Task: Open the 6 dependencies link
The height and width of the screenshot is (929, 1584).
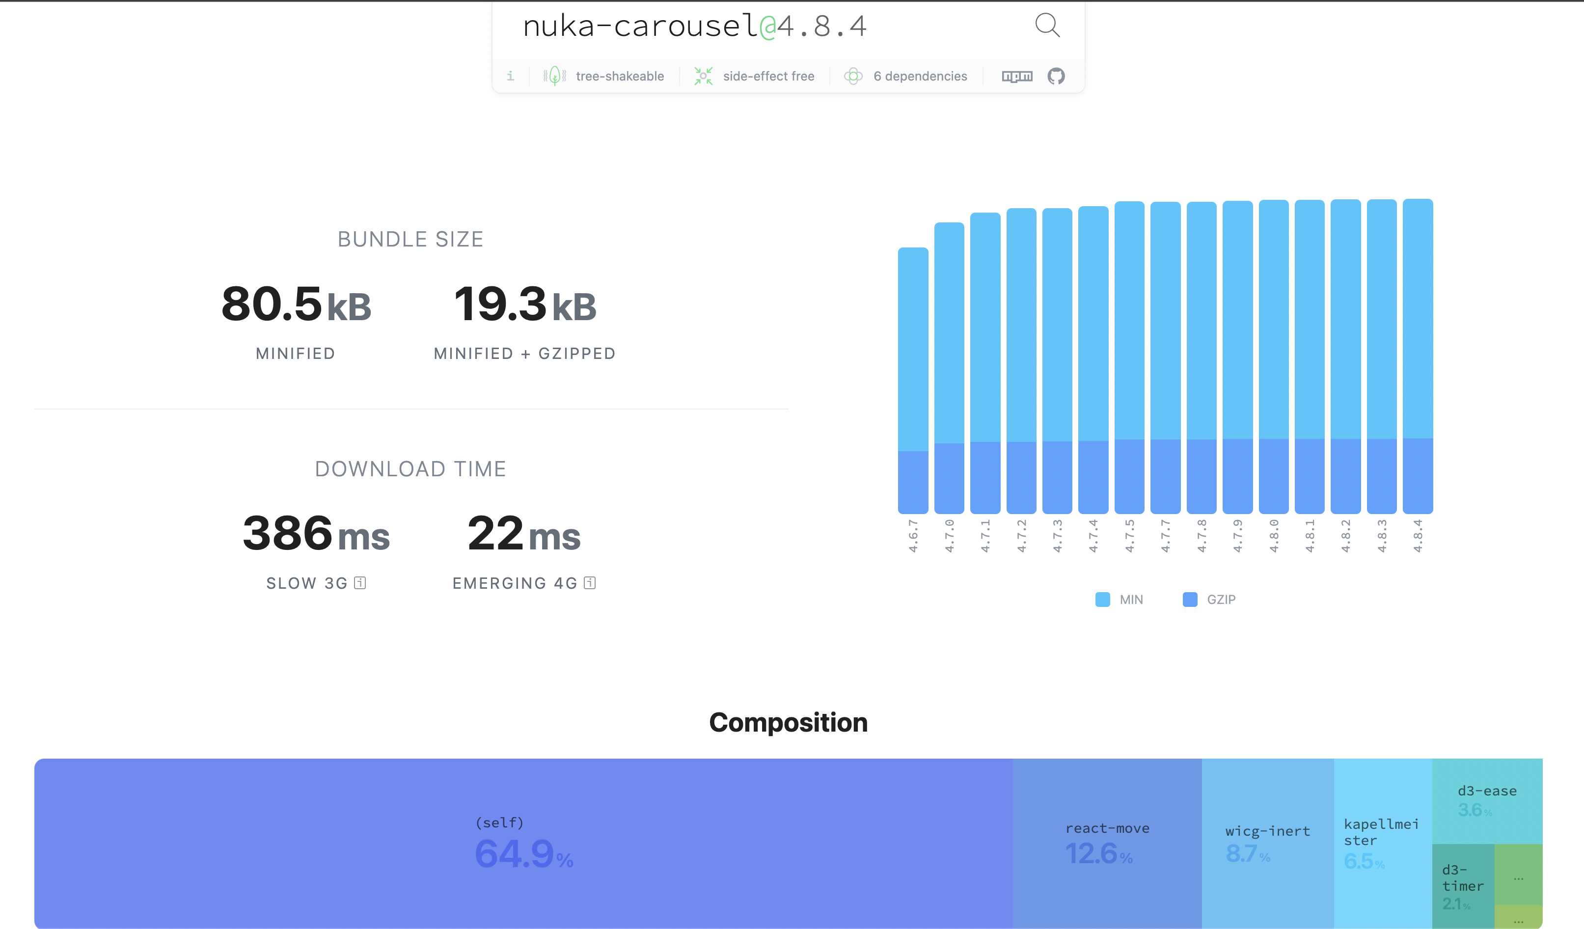Action: pos(920,76)
